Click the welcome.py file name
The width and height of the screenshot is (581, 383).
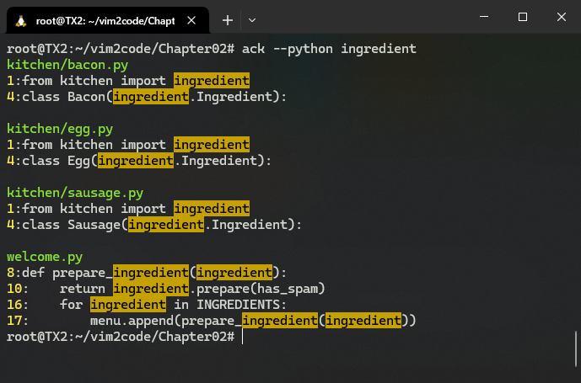coord(45,257)
